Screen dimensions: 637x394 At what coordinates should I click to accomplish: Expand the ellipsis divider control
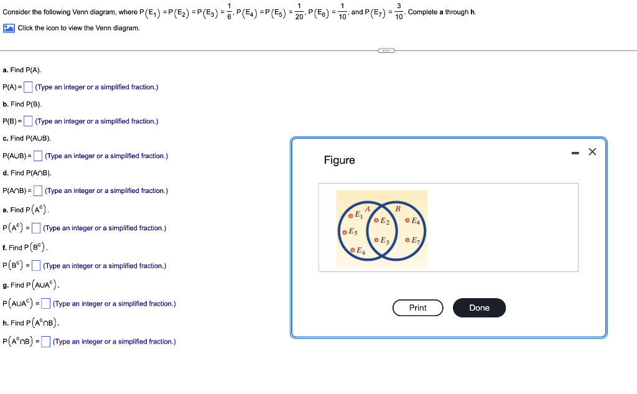[386, 50]
